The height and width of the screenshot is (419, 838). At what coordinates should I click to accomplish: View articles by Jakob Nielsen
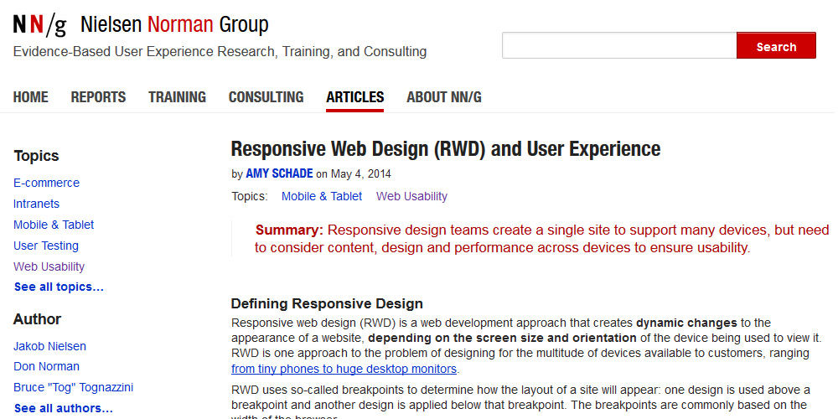point(49,346)
